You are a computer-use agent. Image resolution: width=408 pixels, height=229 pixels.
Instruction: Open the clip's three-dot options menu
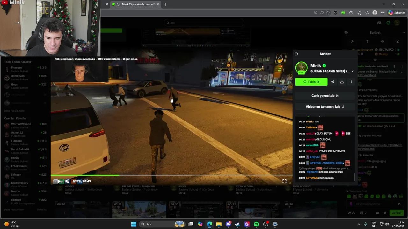(351, 82)
